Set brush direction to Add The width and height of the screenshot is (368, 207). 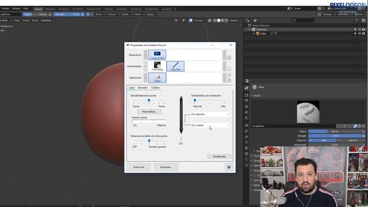click(322, 140)
